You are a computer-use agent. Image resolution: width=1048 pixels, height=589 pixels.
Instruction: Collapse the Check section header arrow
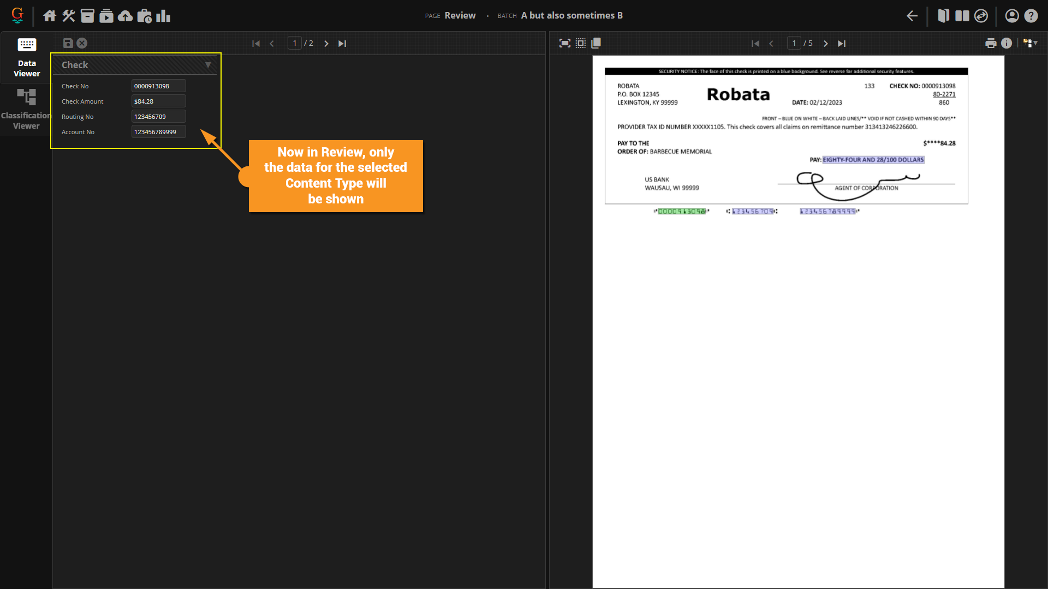(x=208, y=65)
